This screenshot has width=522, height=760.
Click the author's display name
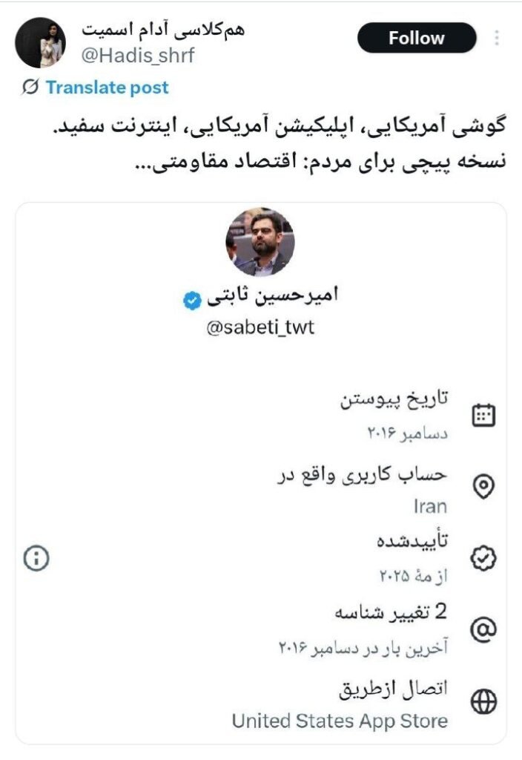[163, 30]
